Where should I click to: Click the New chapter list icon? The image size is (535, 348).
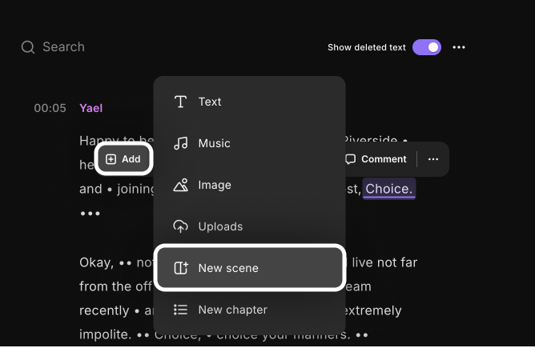(x=181, y=310)
